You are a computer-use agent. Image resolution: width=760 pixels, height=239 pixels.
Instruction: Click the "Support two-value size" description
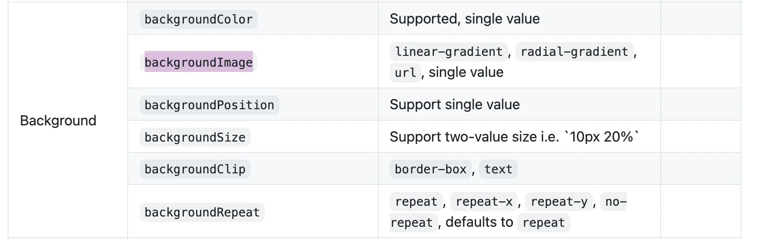pyautogui.click(x=515, y=137)
